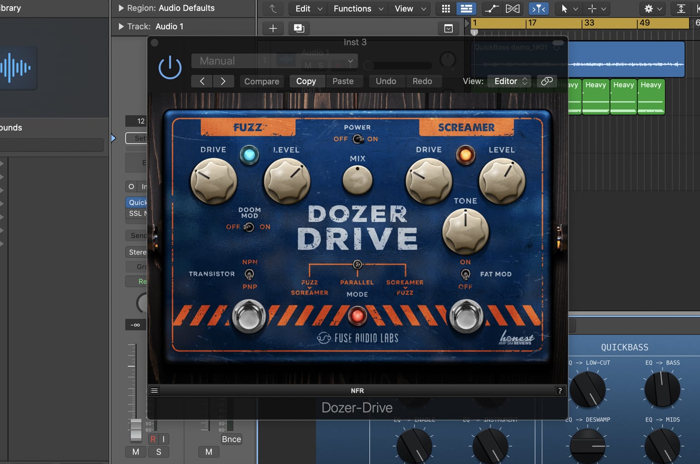Click the library audio waveform icon

pos(16,68)
